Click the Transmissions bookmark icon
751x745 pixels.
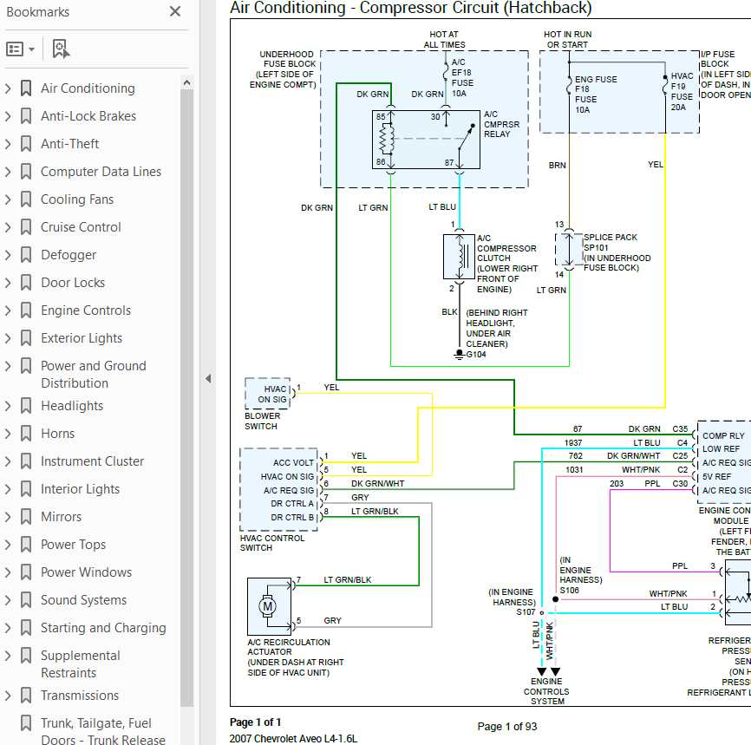(26, 696)
